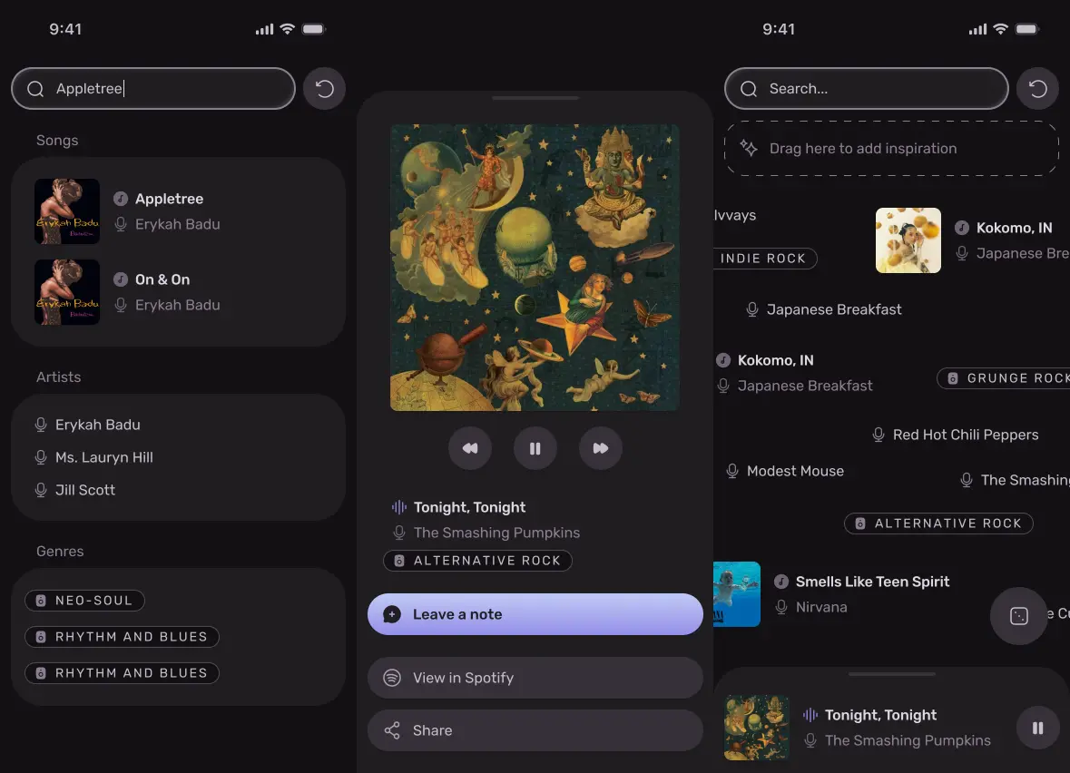Screen dimensions: 1070x773
Task: Open the Appletree song by Erykah Badu
Action: tap(169, 210)
